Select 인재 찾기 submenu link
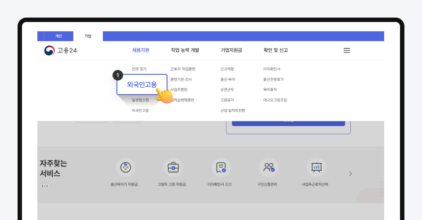This screenshot has width=422, height=220. point(139,69)
